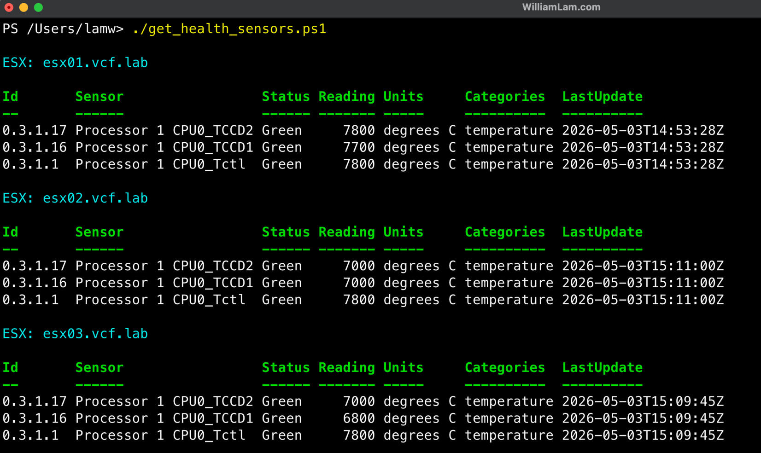Close the terminal window with red button
The width and height of the screenshot is (761, 453).
point(9,7)
